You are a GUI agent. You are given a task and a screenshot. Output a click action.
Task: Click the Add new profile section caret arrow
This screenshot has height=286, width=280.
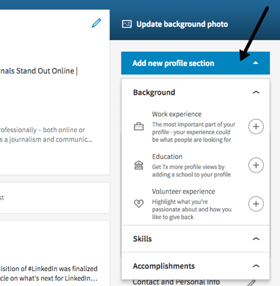pyautogui.click(x=256, y=63)
